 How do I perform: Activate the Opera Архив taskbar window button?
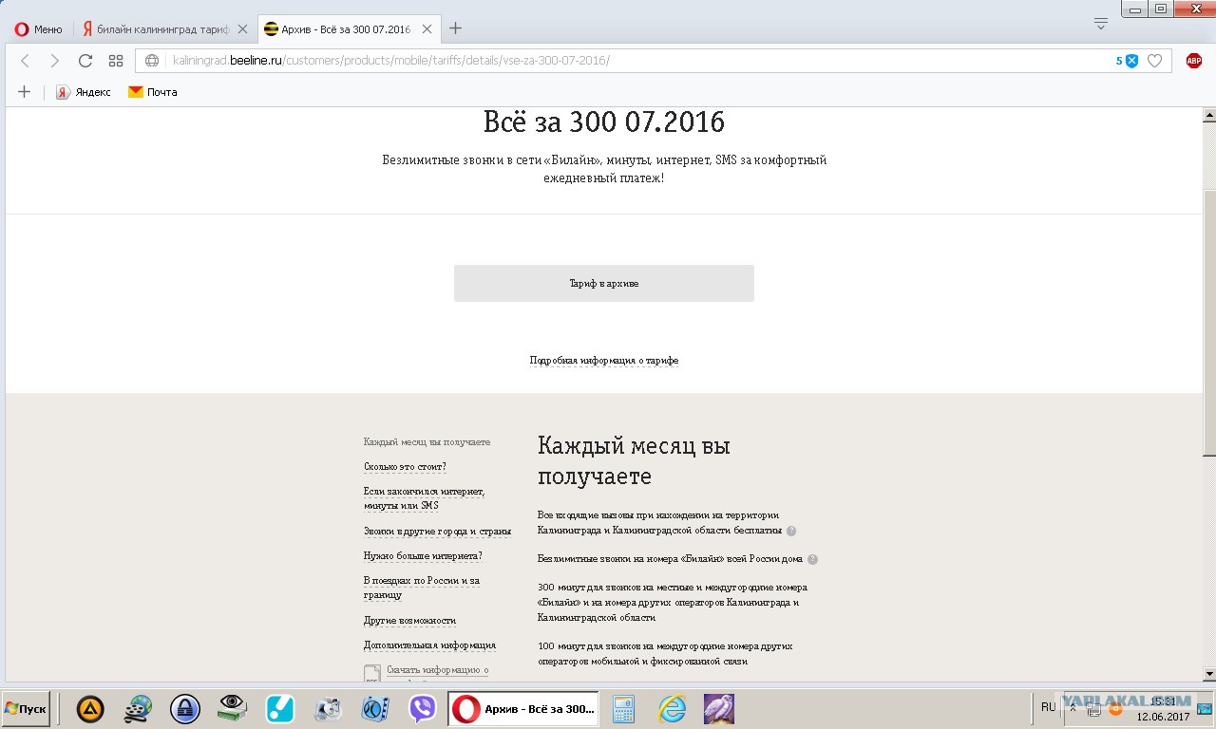[523, 709]
